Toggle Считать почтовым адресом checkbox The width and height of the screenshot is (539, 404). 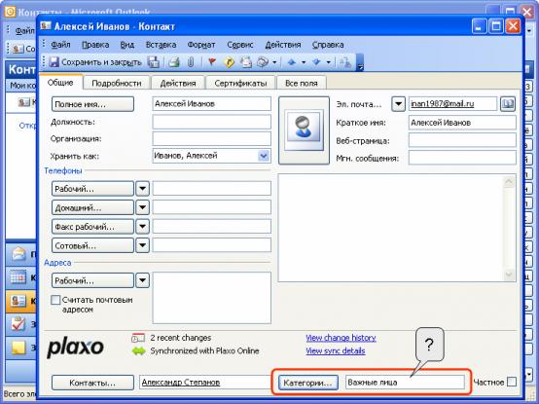pos(55,300)
